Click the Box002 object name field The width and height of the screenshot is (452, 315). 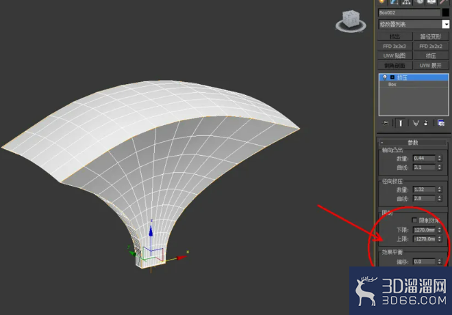[410, 13]
